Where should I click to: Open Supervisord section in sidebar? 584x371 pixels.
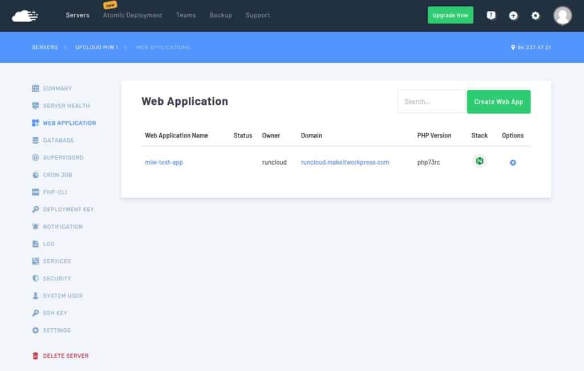pyautogui.click(x=63, y=157)
